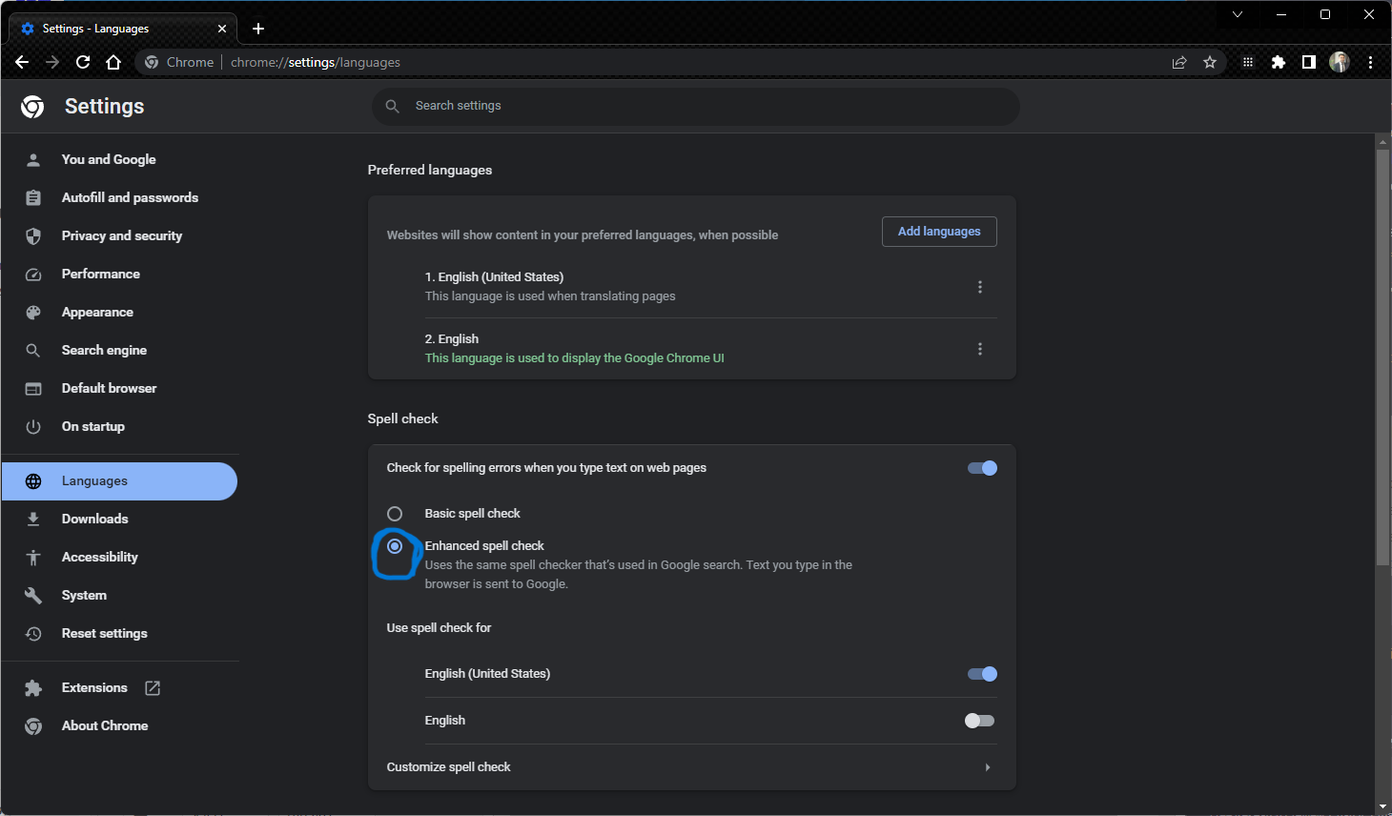The height and width of the screenshot is (816, 1392).
Task: Turn off check for spelling errors toggle
Action: click(x=981, y=468)
